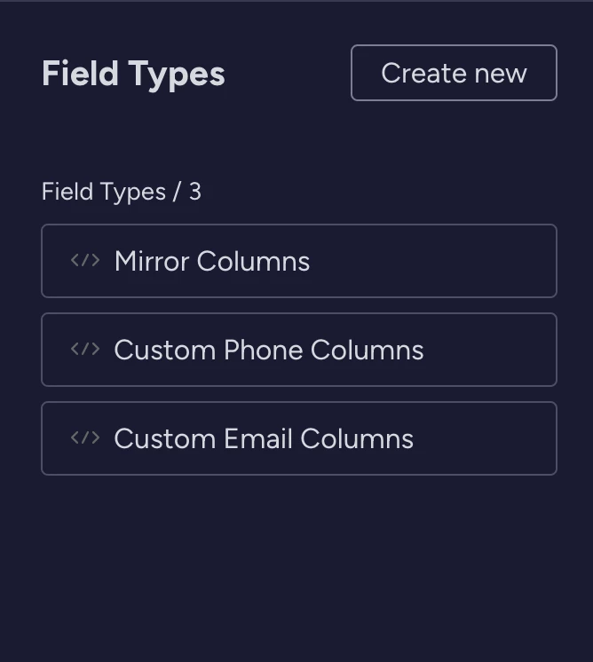
Task: Click the Field Types page heading
Action: click(133, 75)
